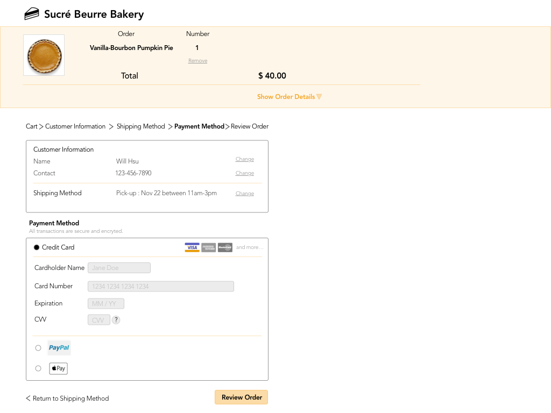This screenshot has width=551, height=413.
Task: Click the Card Number input field
Action: 160,286
